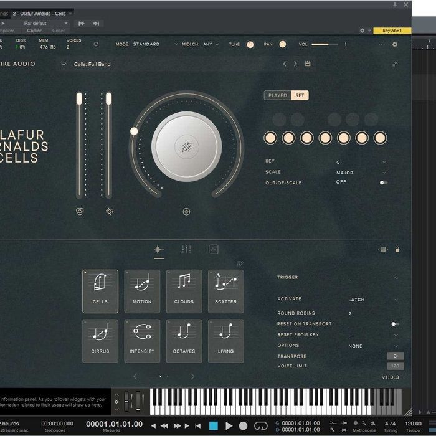The height and width of the screenshot is (436, 436).
Task: Go to next techniques page arrow
Action: [192, 376]
